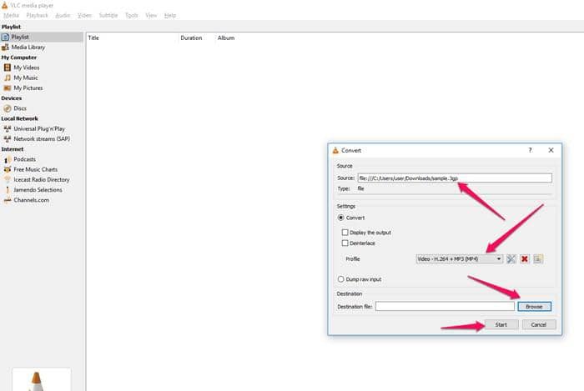The image size is (584, 391).
Task: Open Podcasts under Internet
Action: [24, 159]
